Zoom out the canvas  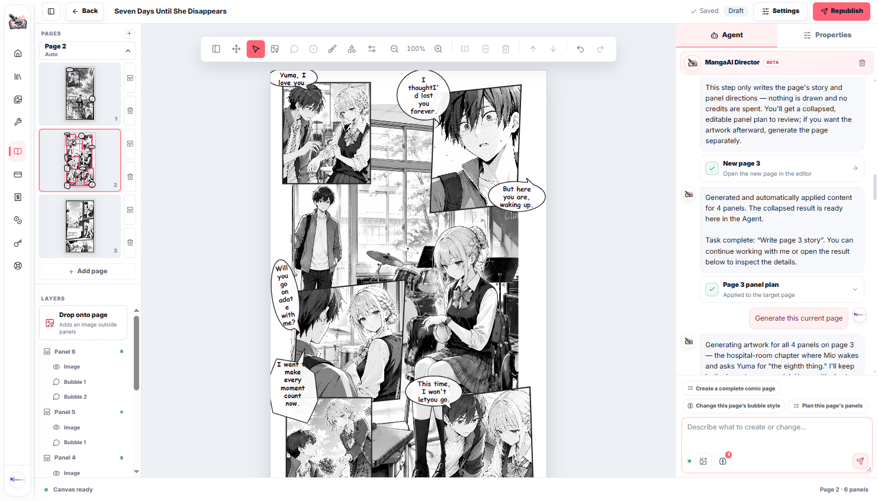(x=394, y=49)
